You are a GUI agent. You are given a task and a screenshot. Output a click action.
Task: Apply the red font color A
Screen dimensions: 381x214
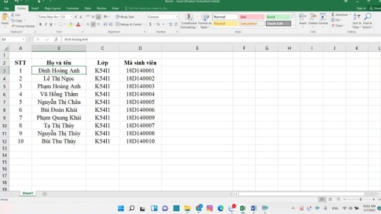[78, 24]
